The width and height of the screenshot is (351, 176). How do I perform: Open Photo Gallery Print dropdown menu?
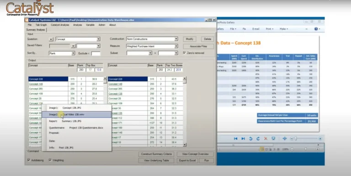(x=269, y=29)
